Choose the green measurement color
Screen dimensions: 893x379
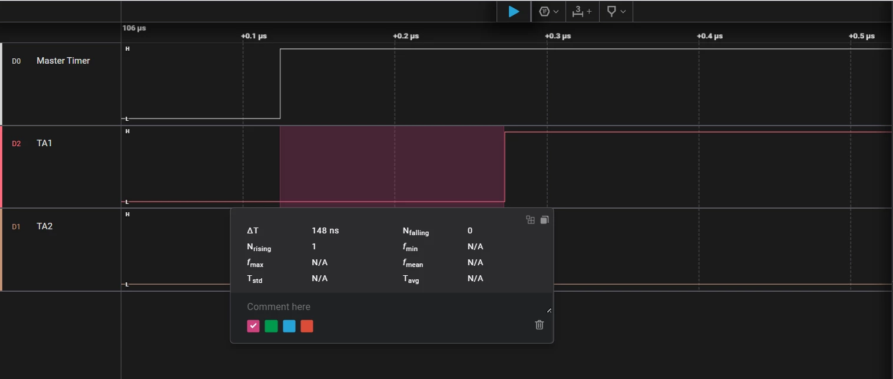(271, 326)
